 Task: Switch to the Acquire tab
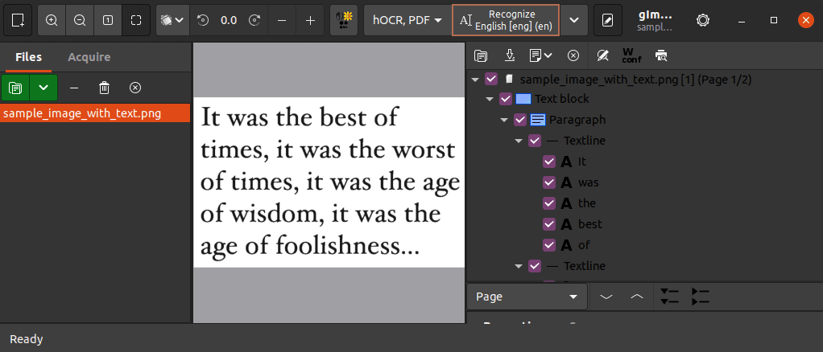click(89, 57)
